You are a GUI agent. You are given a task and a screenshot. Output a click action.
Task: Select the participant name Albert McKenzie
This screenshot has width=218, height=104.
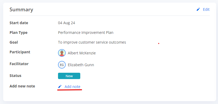(x=82, y=53)
